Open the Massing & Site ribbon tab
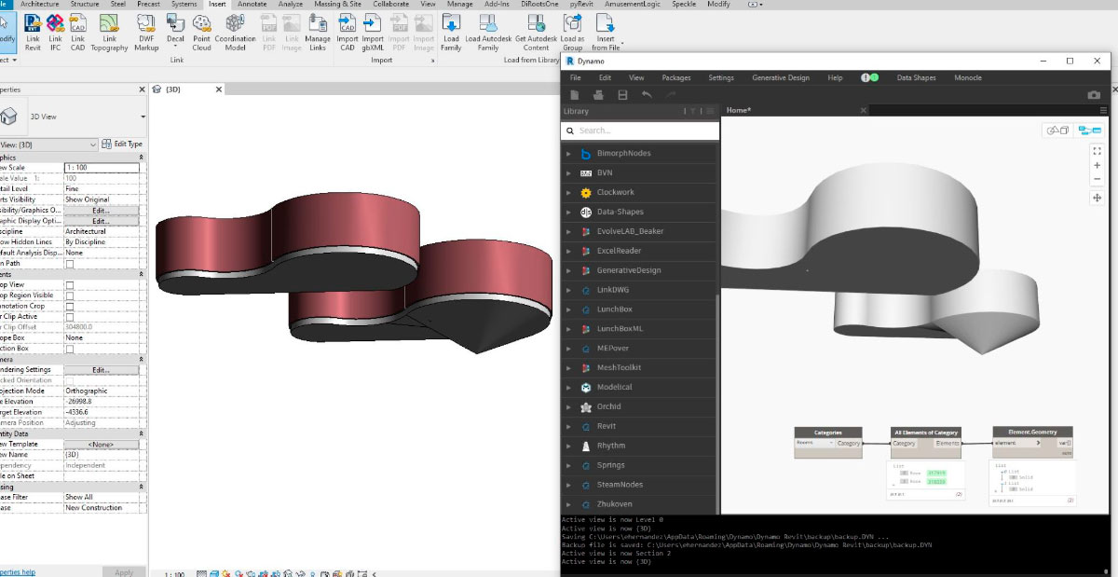The height and width of the screenshot is (577, 1118). coord(337,4)
